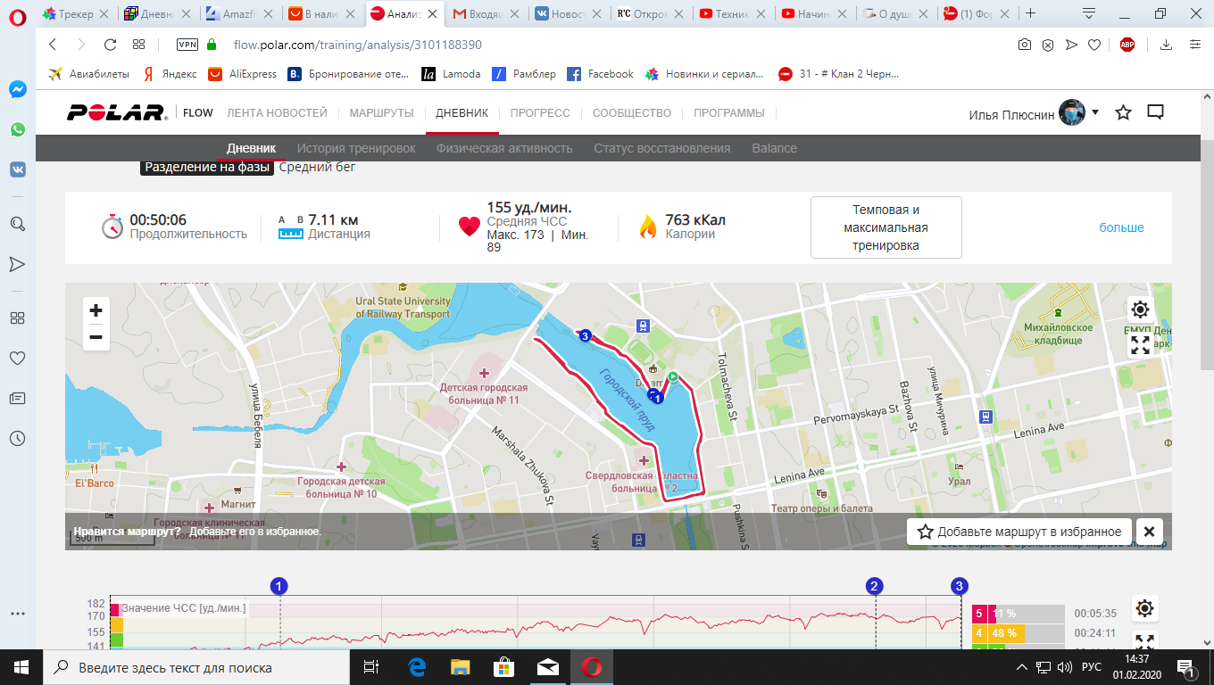Open My Flow in the Opera sidebar
The width and height of the screenshot is (1214, 685).
[18, 264]
